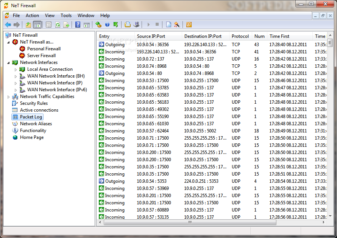The image size is (337, 238).
Task: Click the horizontal scrollbar left arrow
Action: [100, 222]
